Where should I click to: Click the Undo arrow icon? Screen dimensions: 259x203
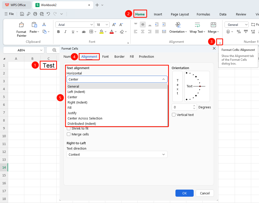(x=48, y=14)
